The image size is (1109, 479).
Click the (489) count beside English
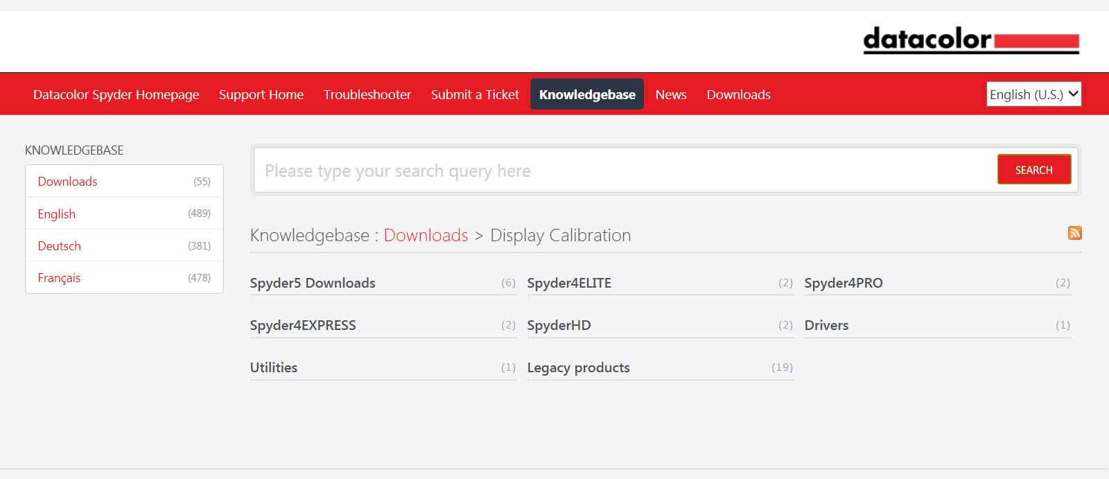click(199, 214)
